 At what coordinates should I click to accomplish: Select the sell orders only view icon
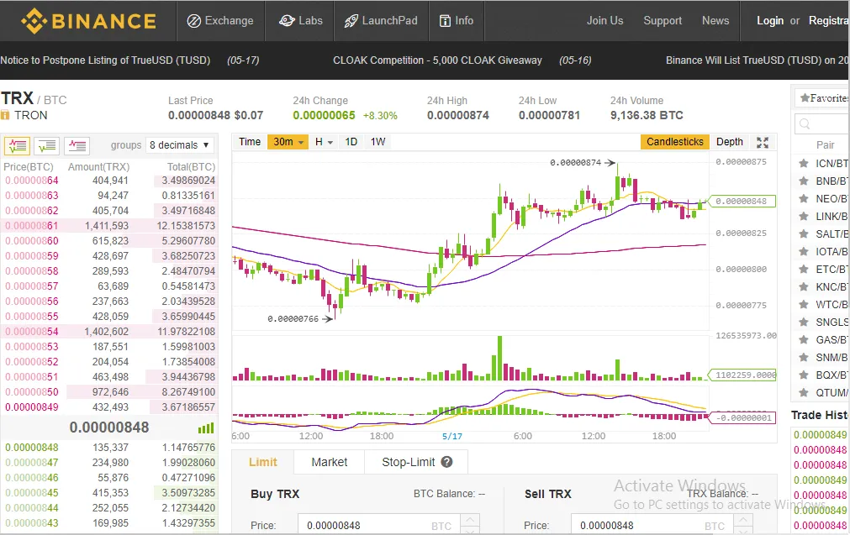(77, 145)
